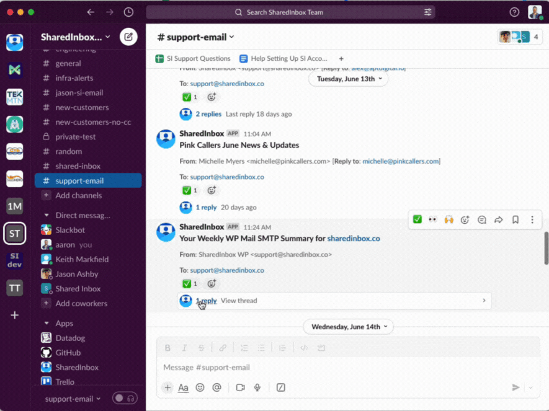Open the help question mark icon
Viewport: 549px width, 411px height.
tap(514, 12)
